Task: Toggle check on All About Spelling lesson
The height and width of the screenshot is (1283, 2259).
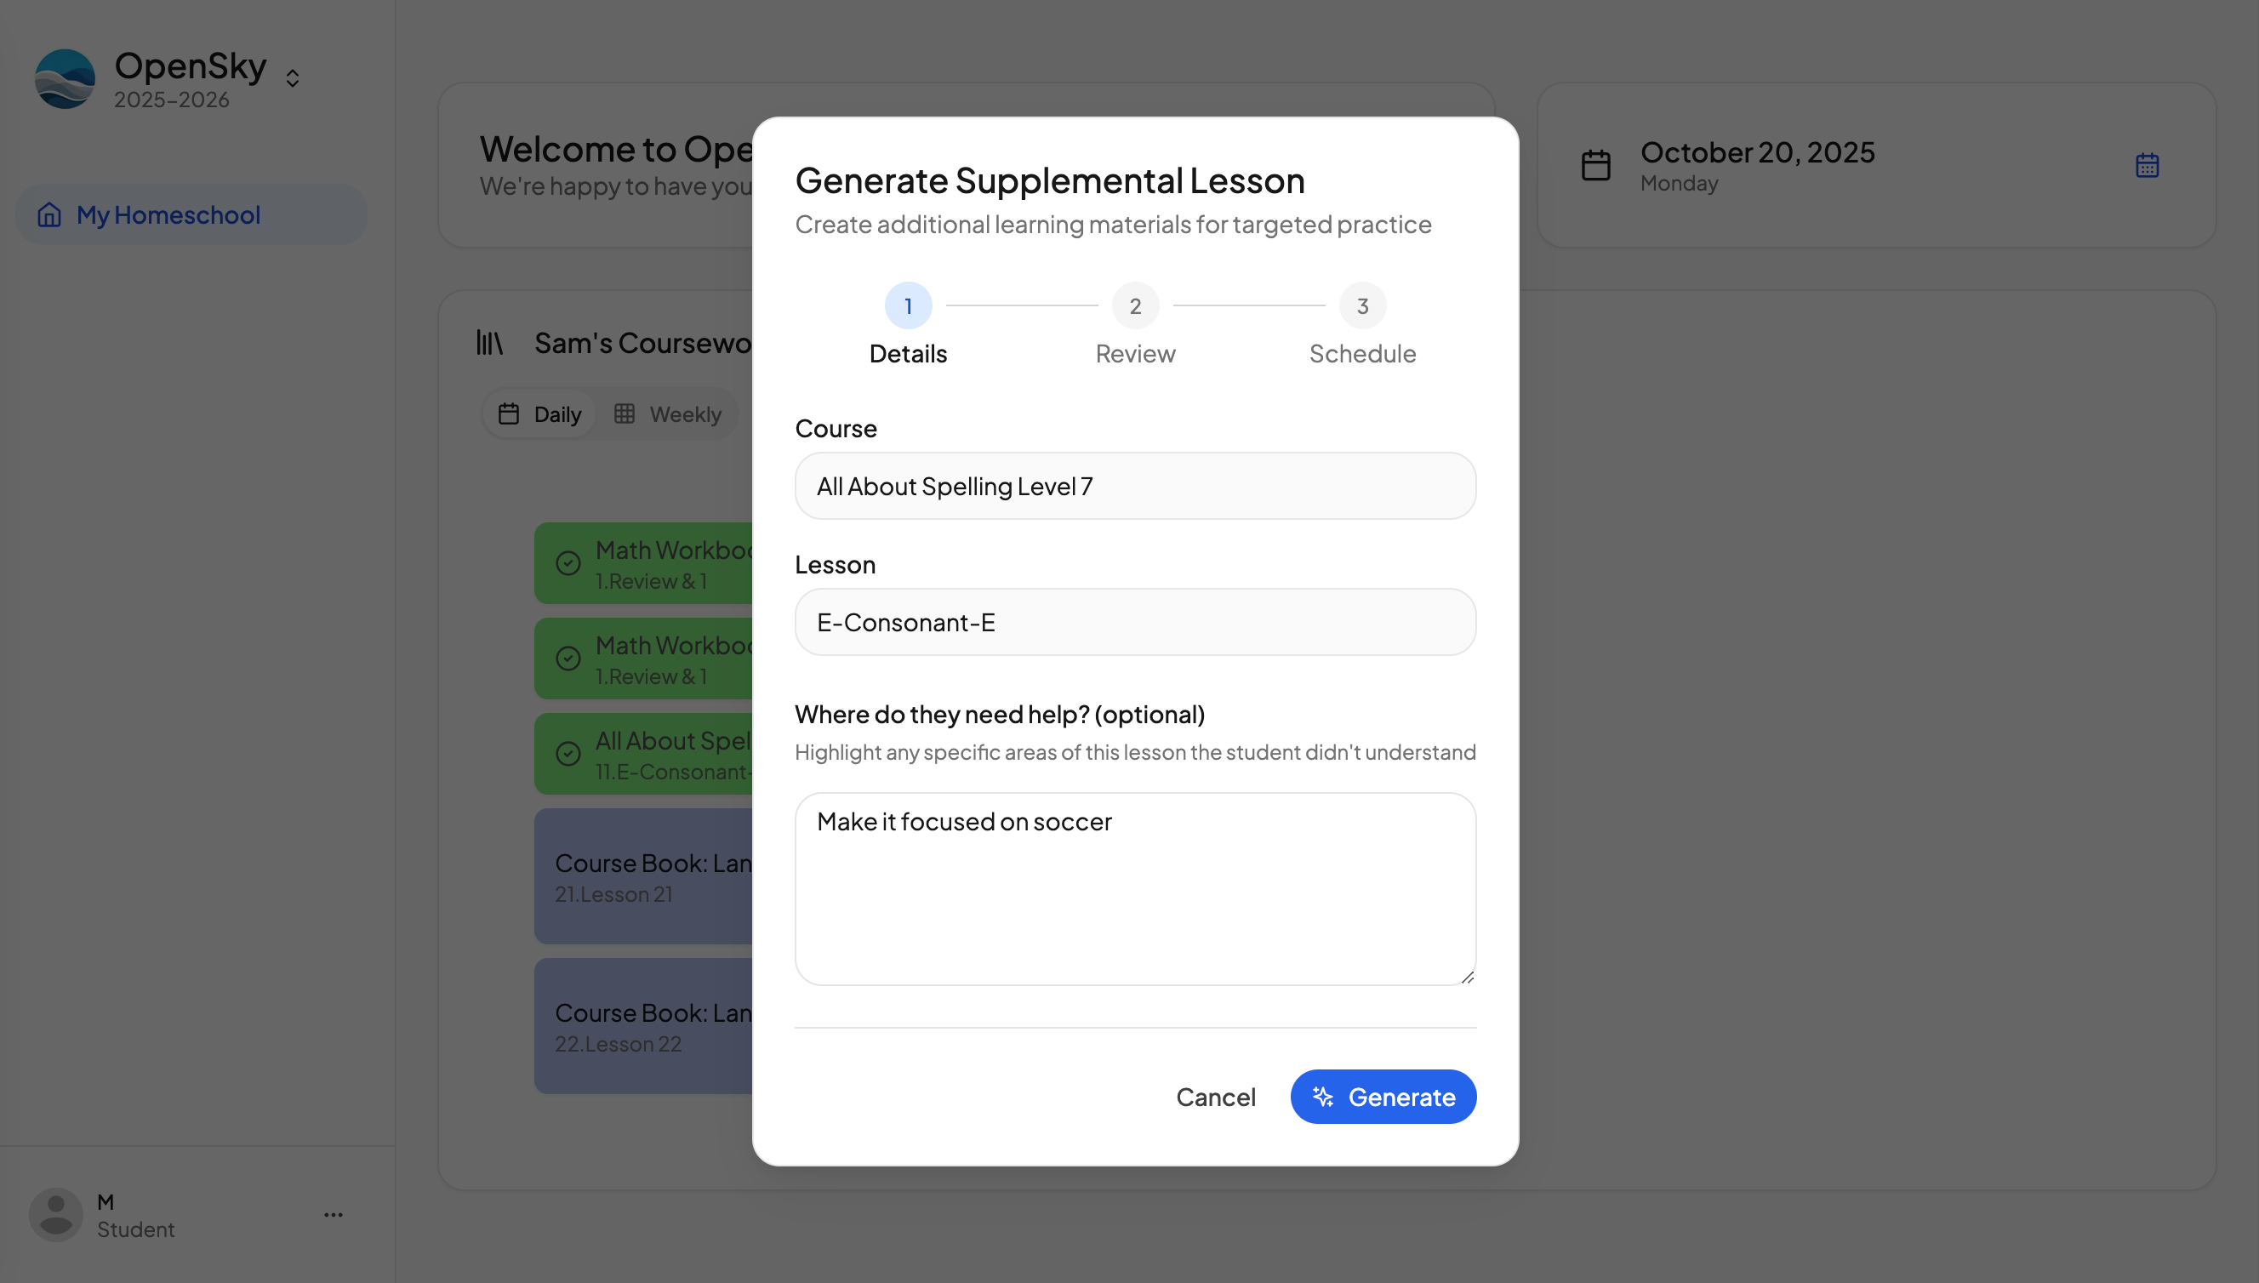Action: [x=568, y=755]
